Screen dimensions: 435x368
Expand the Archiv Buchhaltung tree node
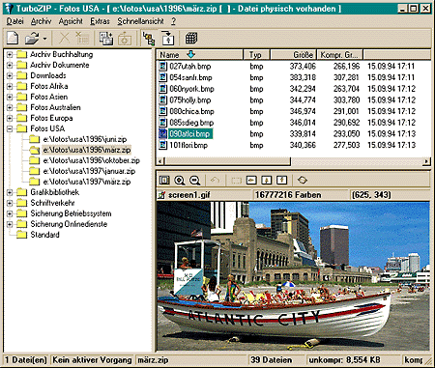(x=10, y=55)
